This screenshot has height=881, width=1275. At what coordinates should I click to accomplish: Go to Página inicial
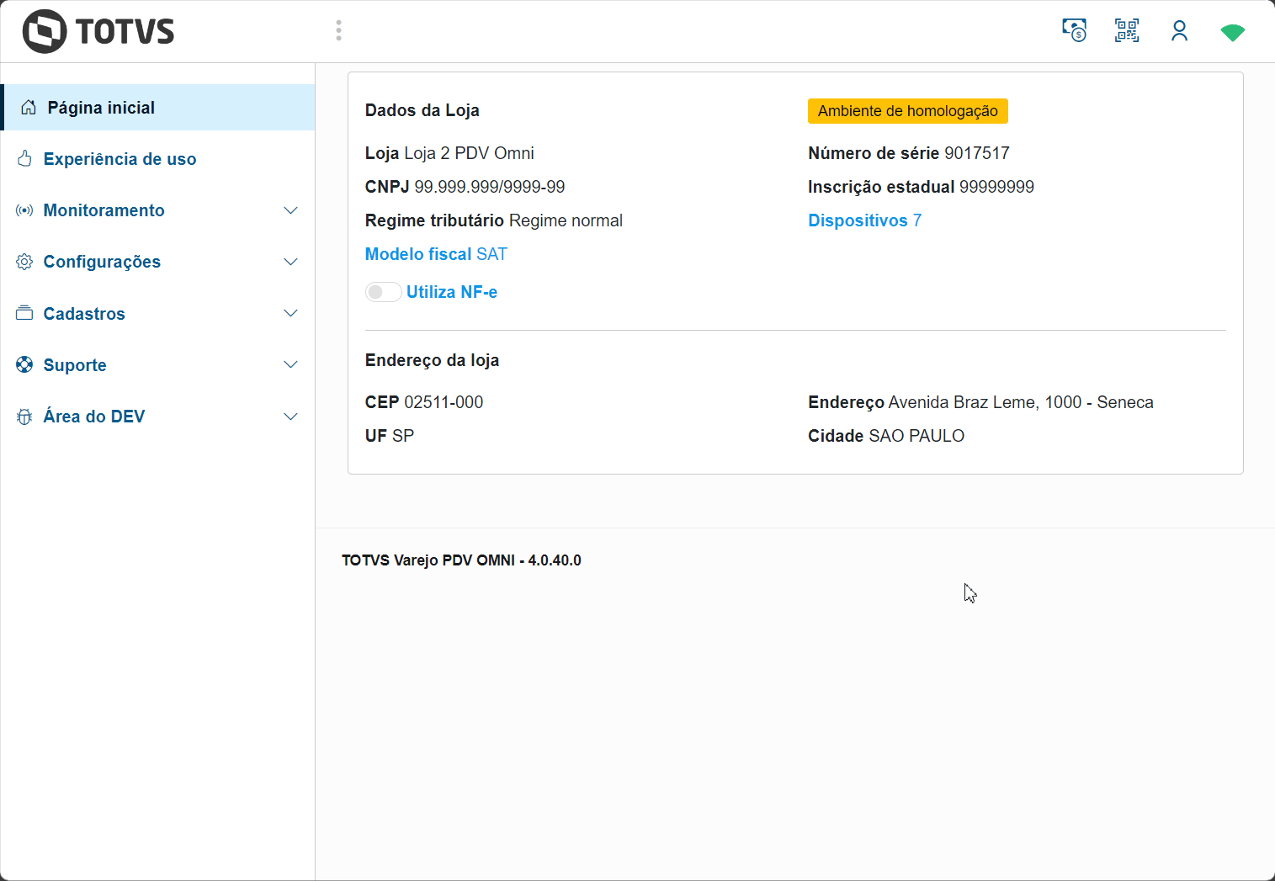coord(101,108)
